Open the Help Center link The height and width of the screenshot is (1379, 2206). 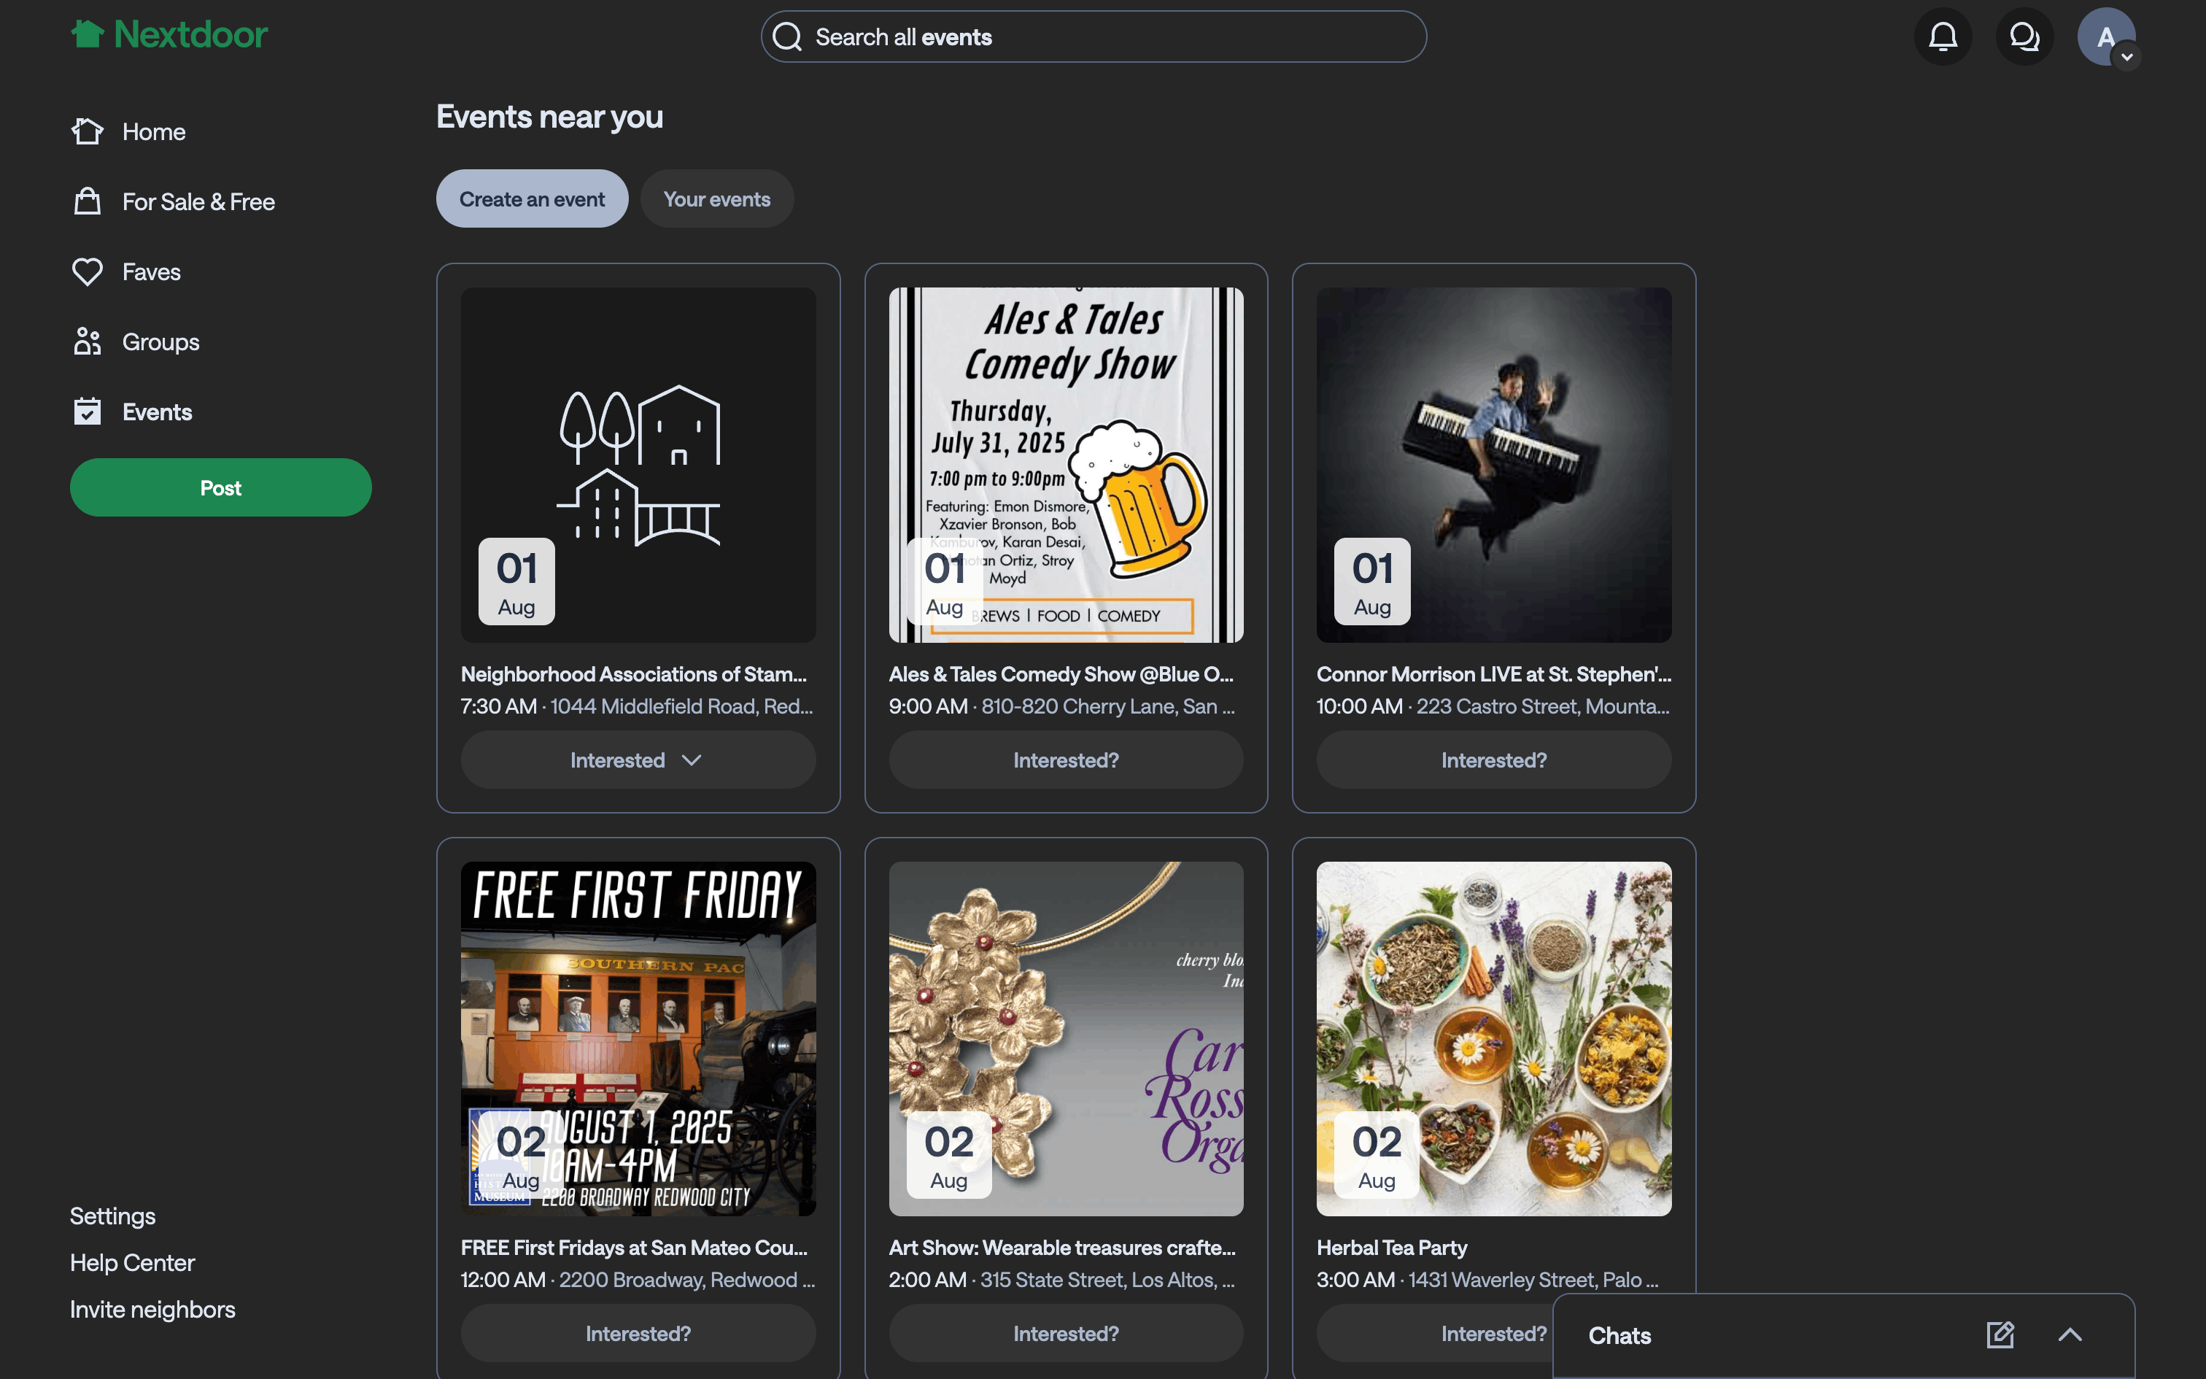click(x=132, y=1263)
